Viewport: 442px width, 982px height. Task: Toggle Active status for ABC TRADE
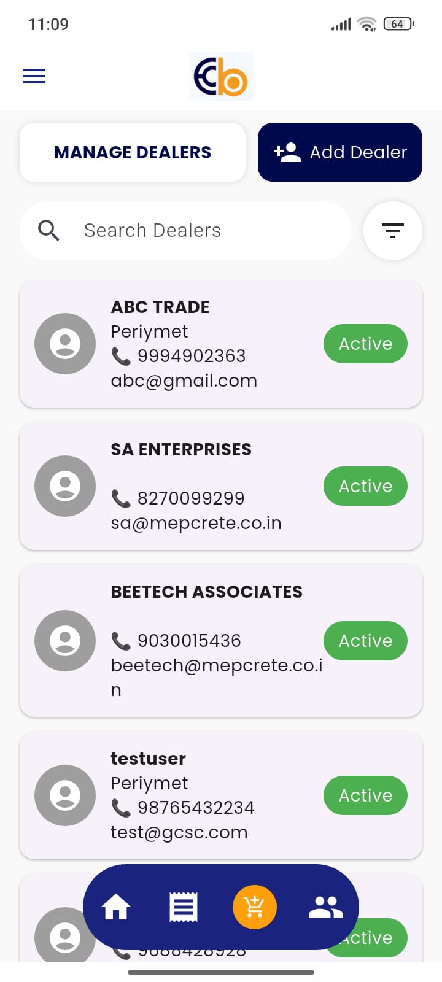pos(365,344)
